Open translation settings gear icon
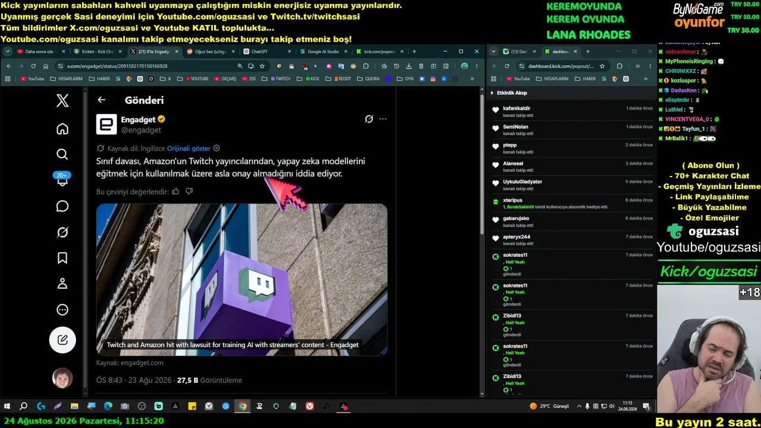Screen dimensions: 761x428 [x=216, y=148]
